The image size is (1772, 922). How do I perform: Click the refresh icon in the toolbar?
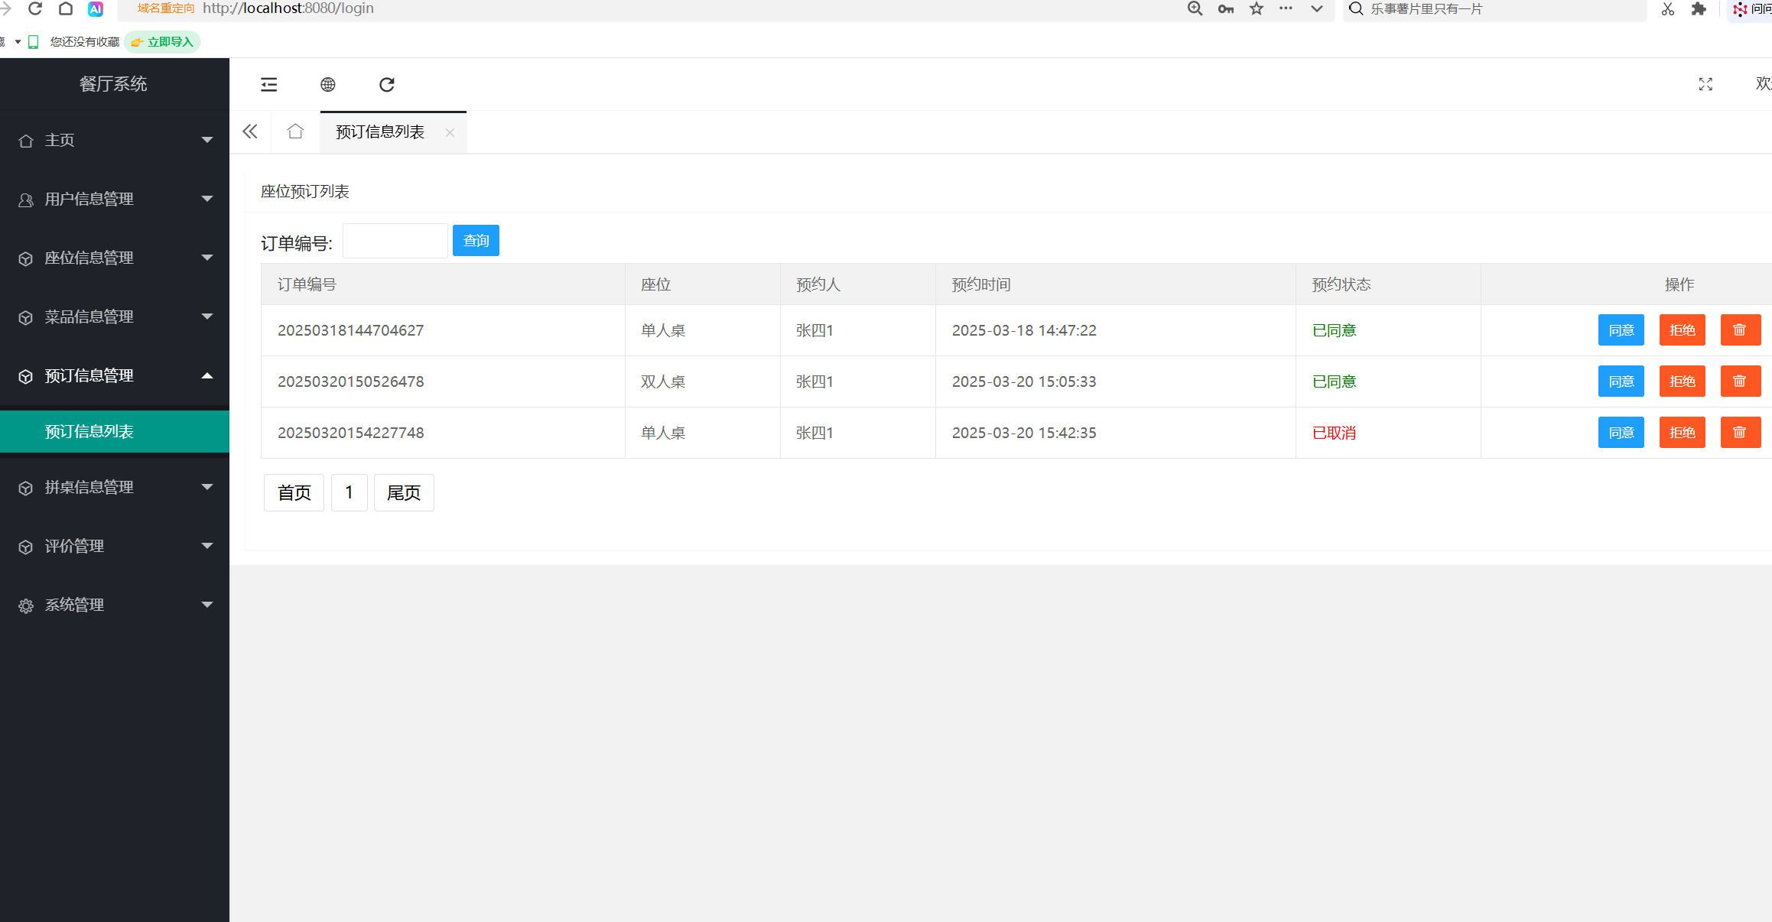click(x=386, y=84)
